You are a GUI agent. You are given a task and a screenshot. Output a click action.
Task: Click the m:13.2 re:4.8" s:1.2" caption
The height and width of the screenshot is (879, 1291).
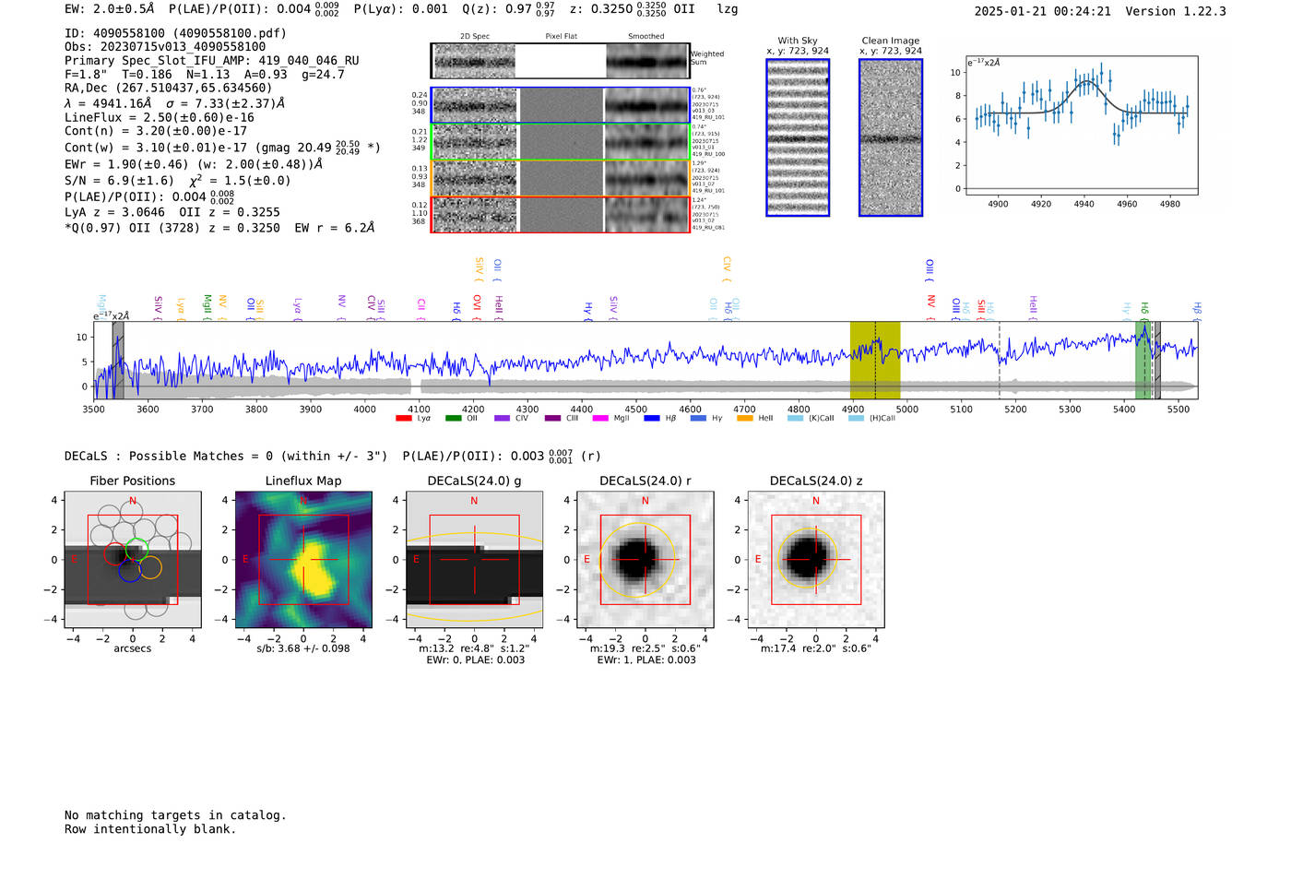pyautogui.click(x=474, y=648)
